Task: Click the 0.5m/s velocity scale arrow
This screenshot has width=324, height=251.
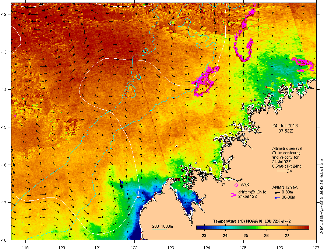Action: (285, 171)
